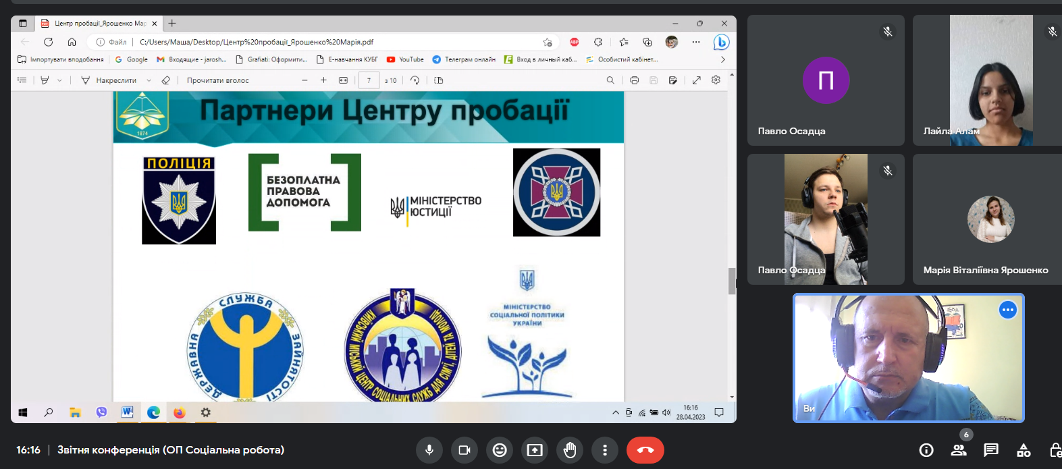
Task: Click the fit to width icon
Action: [x=343, y=80]
